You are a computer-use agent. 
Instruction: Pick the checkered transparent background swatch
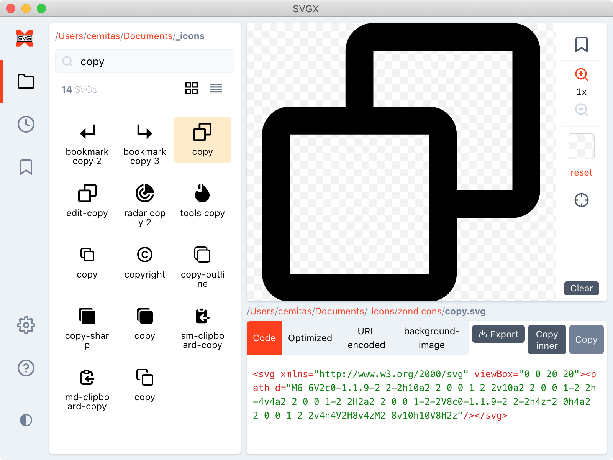[582, 146]
